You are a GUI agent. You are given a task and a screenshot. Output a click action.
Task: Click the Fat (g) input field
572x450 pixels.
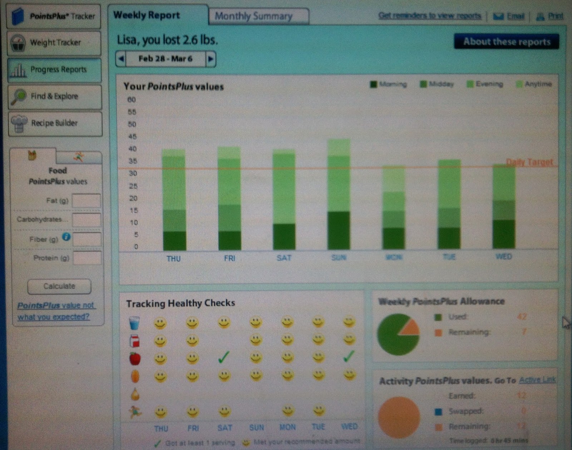(87, 201)
